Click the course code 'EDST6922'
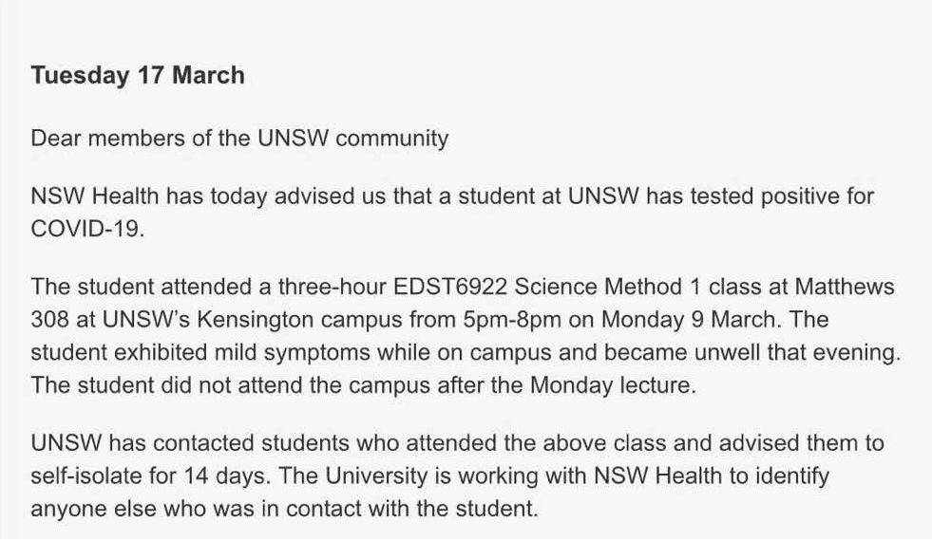The image size is (932, 541). [450, 287]
